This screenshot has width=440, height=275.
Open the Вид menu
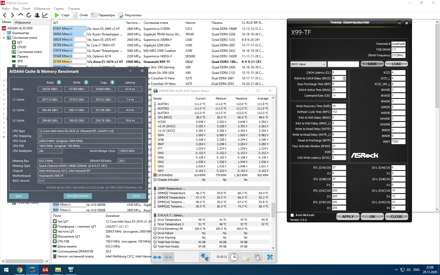[x=16, y=9]
